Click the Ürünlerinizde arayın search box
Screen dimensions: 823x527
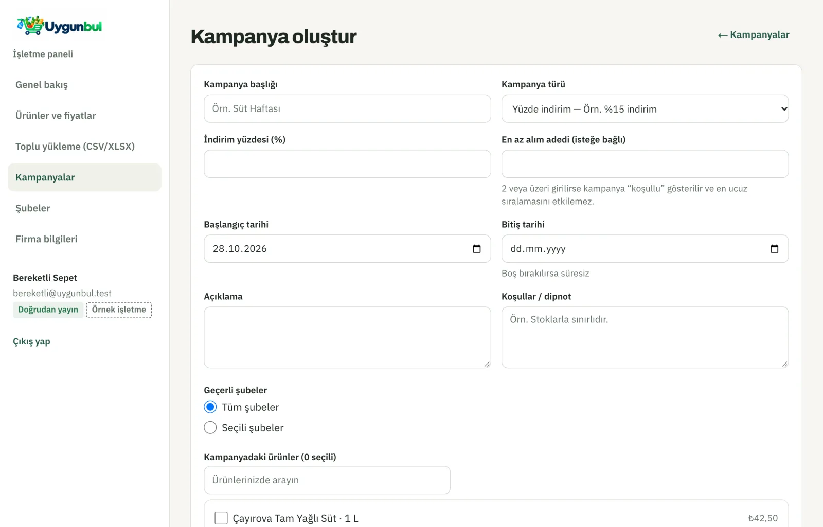pyautogui.click(x=327, y=480)
